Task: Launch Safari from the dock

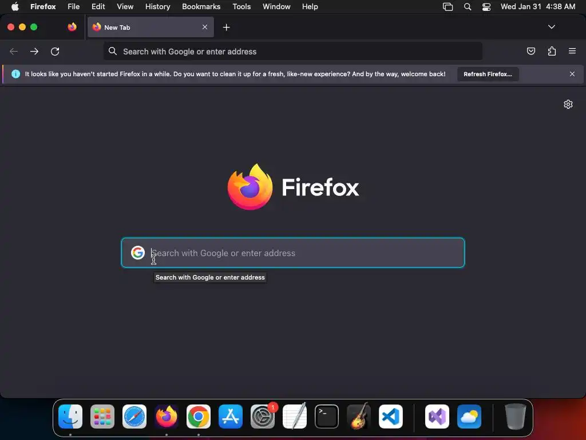Action: coord(134,417)
